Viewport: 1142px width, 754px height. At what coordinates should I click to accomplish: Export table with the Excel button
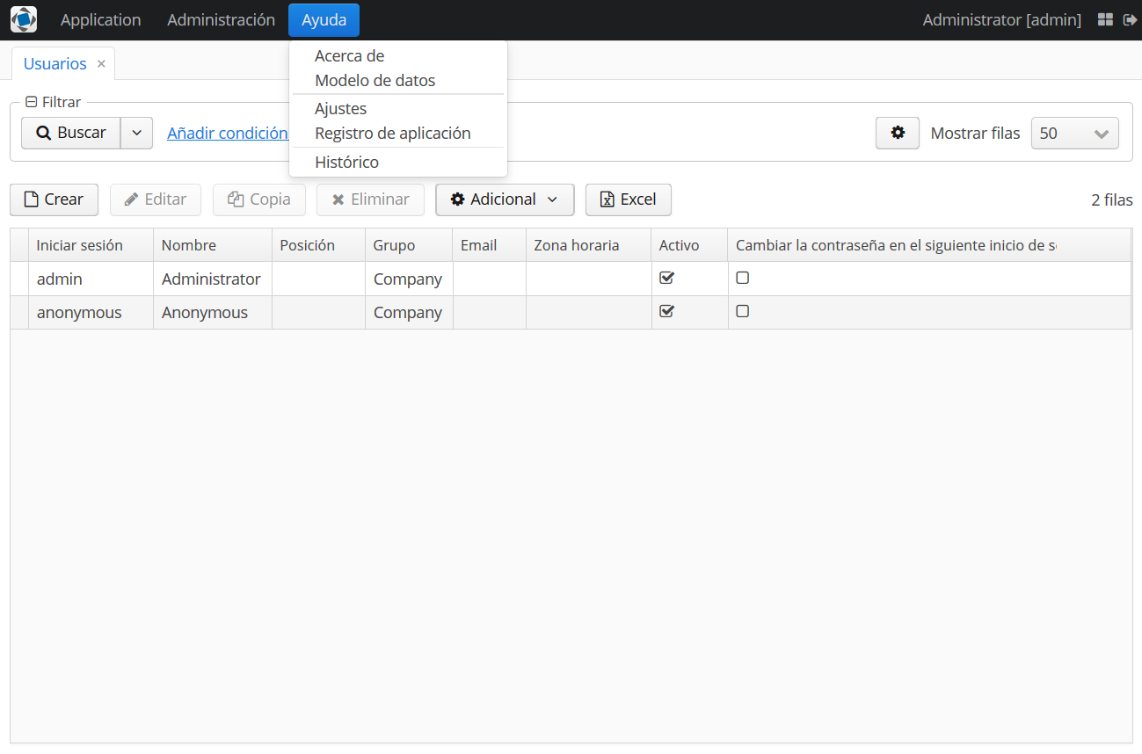pos(628,199)
